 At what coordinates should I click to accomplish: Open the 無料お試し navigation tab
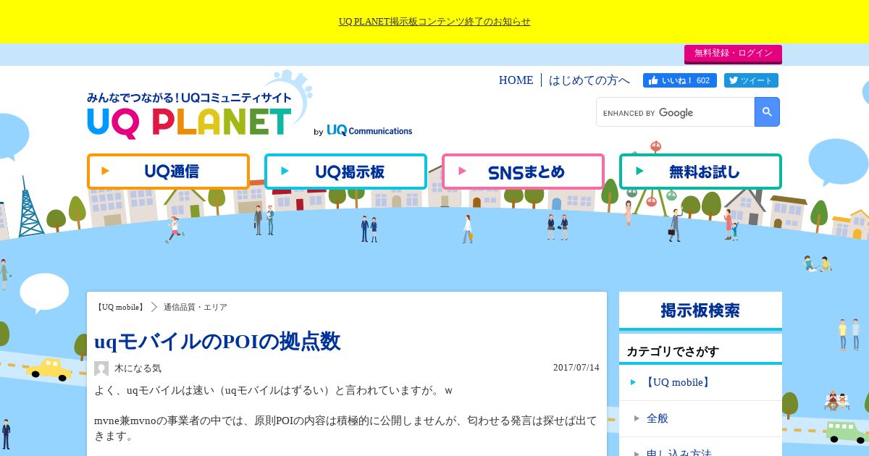(x=700, y=172)
